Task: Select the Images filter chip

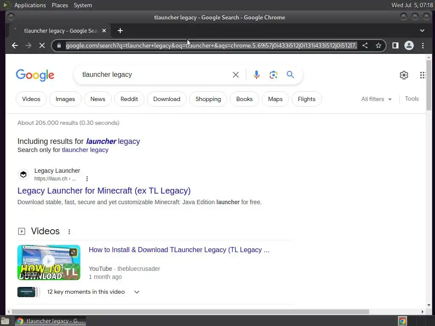Action: pyautogui.click(x=65, y=99)
